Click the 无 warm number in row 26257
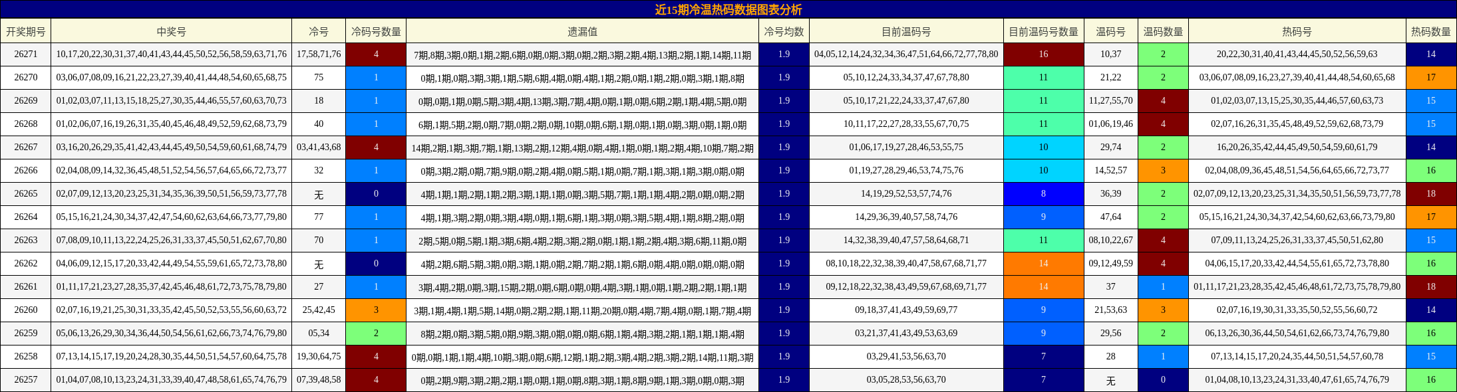The height and width of the screenshot is (392, 1457). point(1110,380)
